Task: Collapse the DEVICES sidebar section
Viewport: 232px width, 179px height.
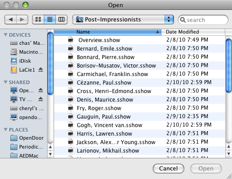Action: 5,35
